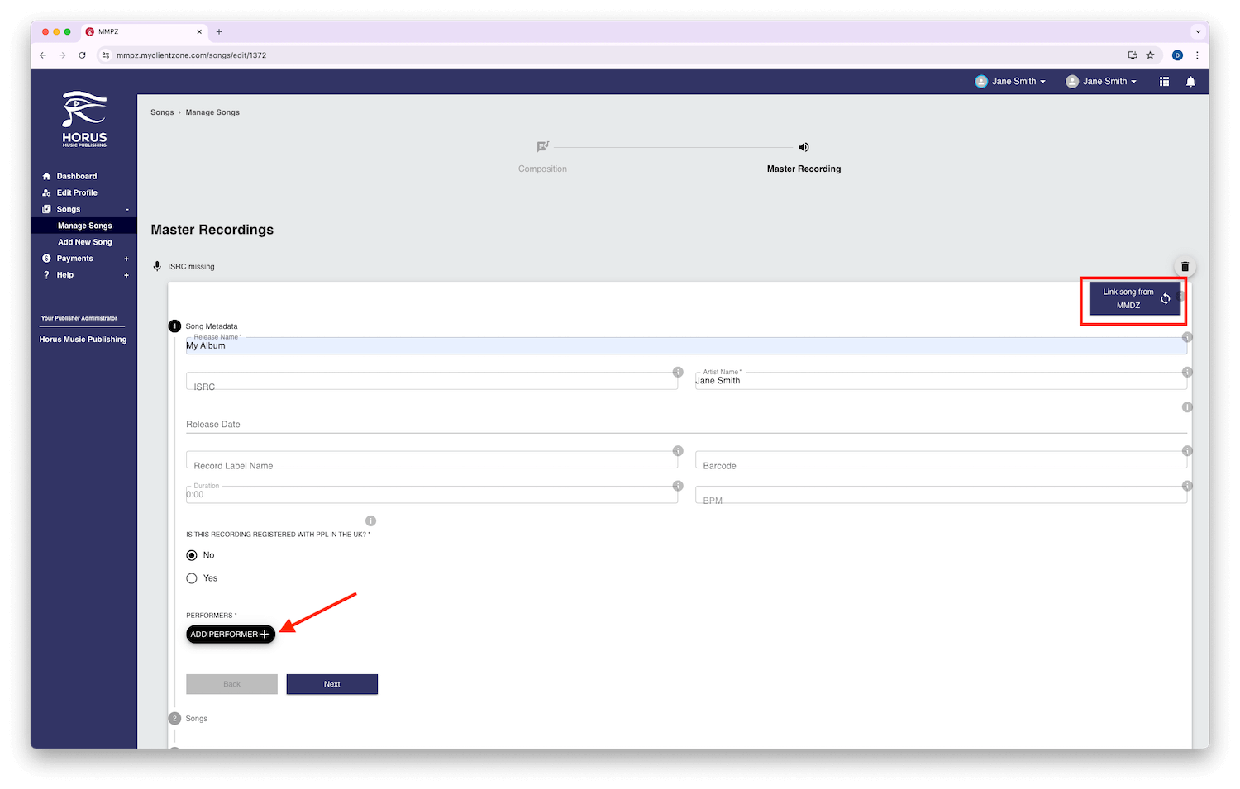This screenshot has height=789, width=1240.
Task: Bookmark this page with star icon
Action: (x=1150, y=55)
